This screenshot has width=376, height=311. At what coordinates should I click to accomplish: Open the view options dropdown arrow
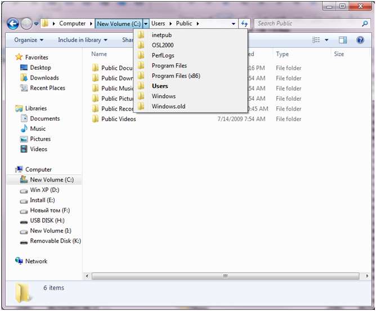point(326,40)
